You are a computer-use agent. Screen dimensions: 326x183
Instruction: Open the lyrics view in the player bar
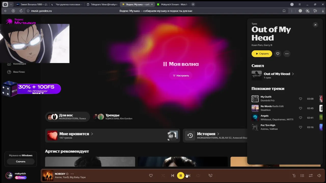point(294,176)
